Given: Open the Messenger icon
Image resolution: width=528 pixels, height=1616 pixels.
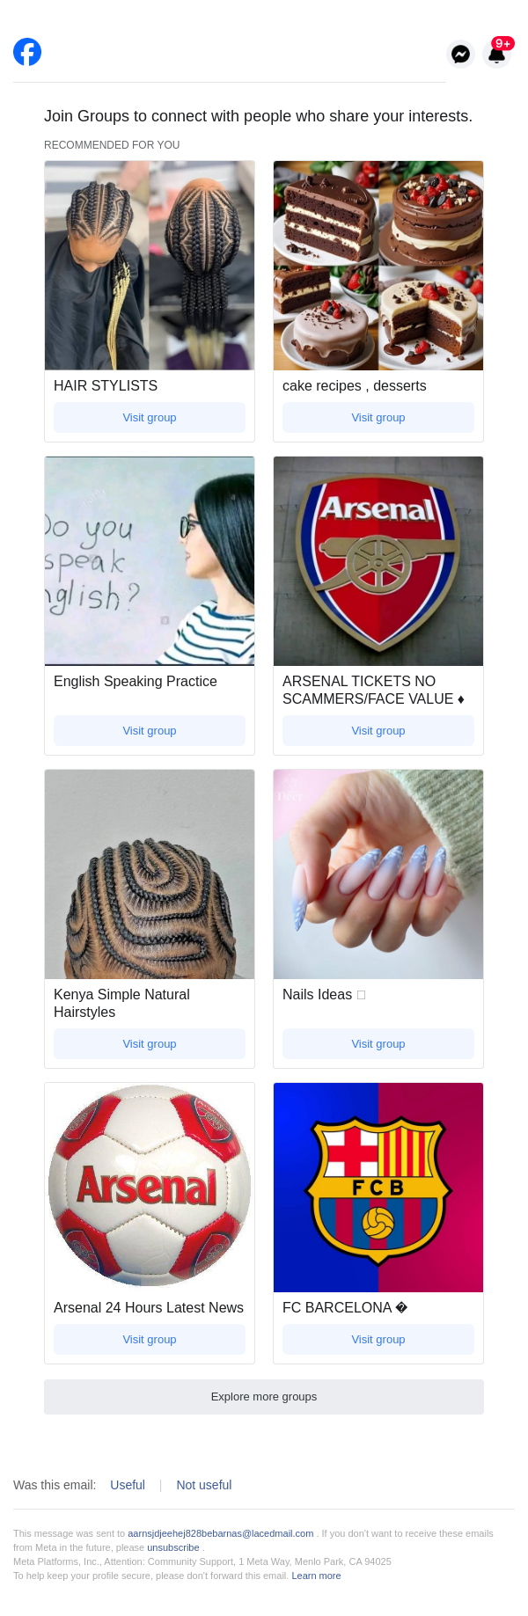Looking at the screenshot, I should (x=460, y=55).
